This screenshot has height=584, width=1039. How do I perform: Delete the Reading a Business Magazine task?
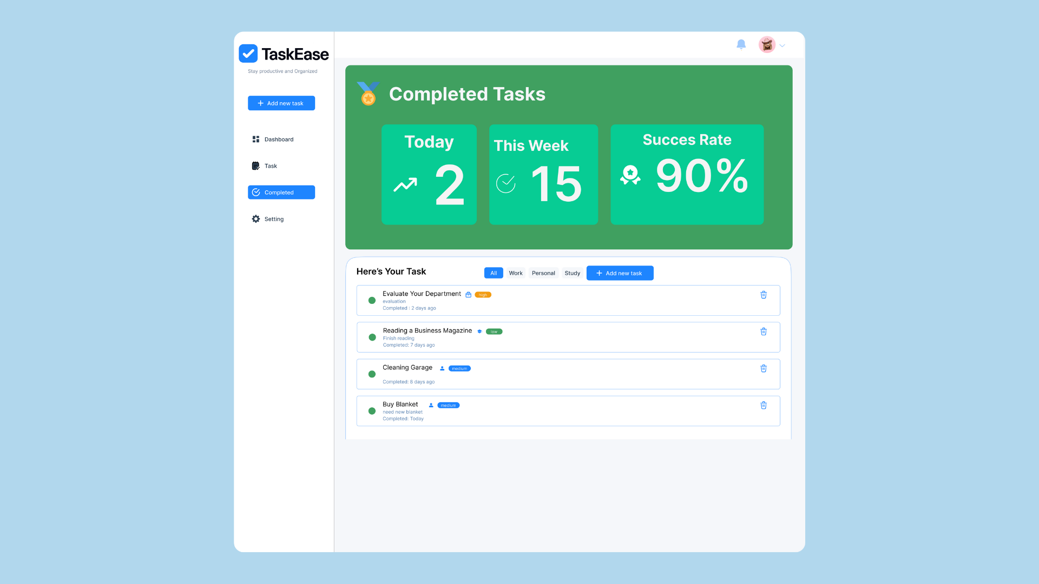(764, 331)
